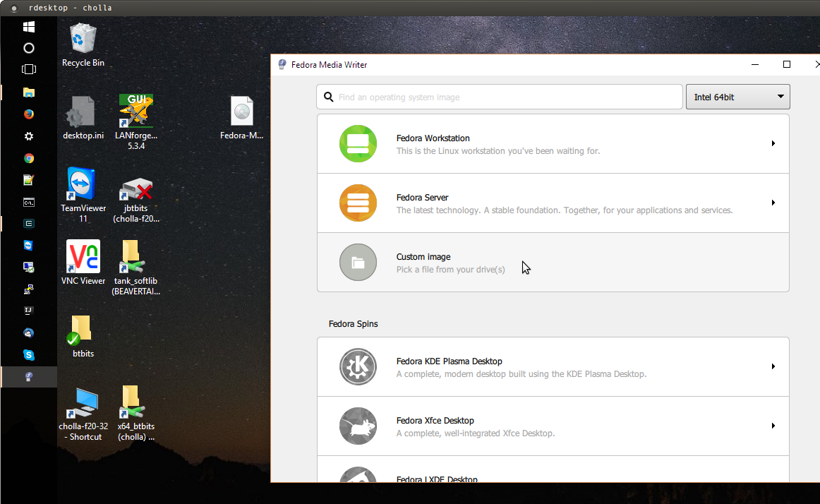
Task: Open Fedora Workstation entry
Action: coord(553,144)
